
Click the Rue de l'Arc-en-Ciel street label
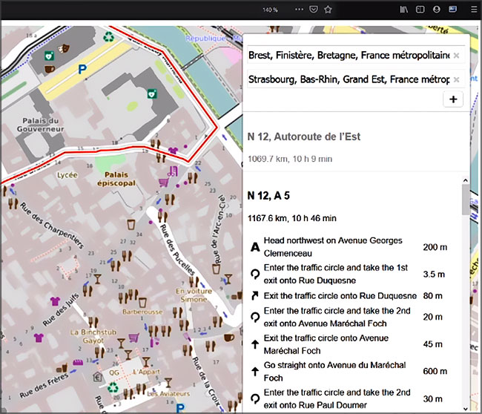pyautogui.click(x=219, y=229)
